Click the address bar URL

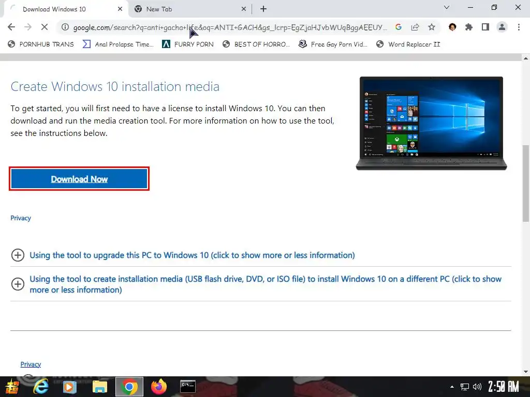click(x=230, y=27)
